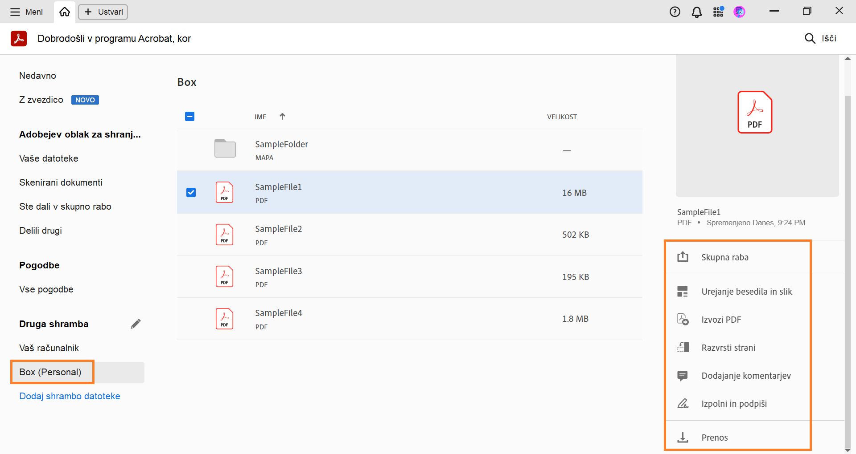The width and height of the screenshot is (856, 454).
Task: Click the Izvozi PDF icon
Action: [x=683, y=320]
